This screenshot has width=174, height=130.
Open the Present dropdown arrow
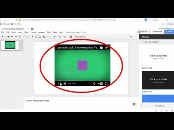[150, 31]
